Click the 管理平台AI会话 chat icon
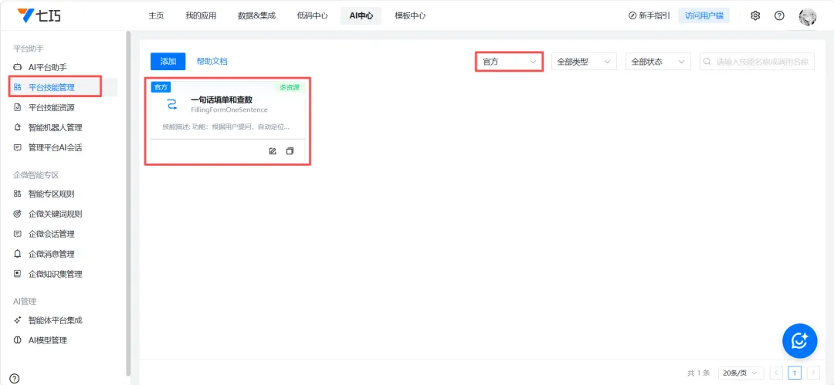This screenshot has height=385, width=834. tap(18, 148)
